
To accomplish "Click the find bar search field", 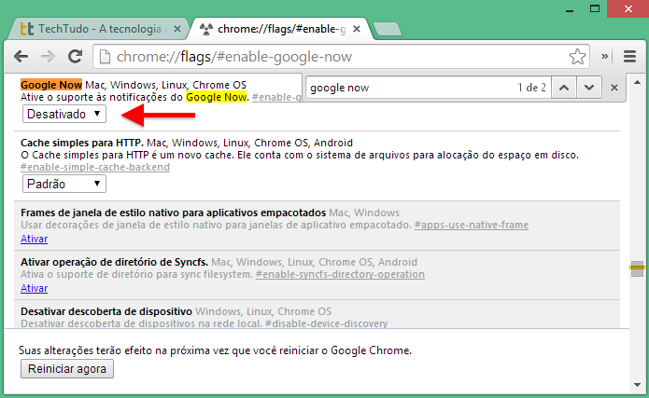I will (410, 88).
